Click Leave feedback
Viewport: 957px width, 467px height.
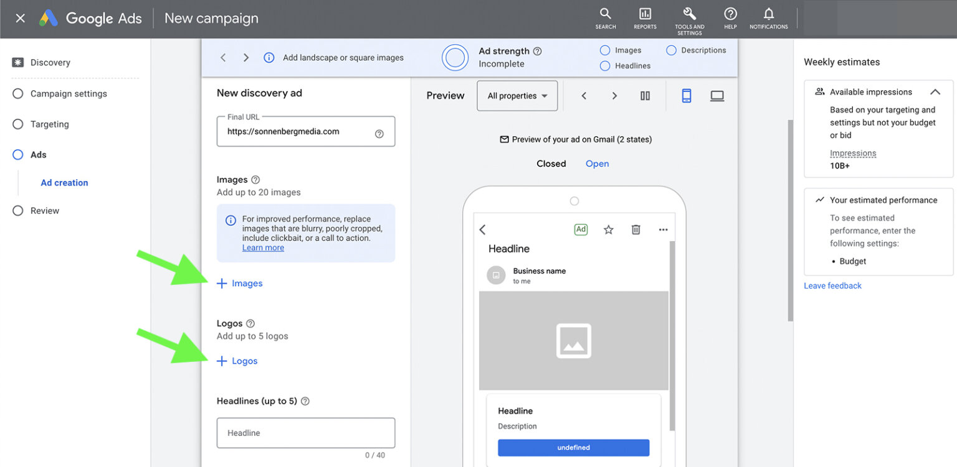coord(832,285)
